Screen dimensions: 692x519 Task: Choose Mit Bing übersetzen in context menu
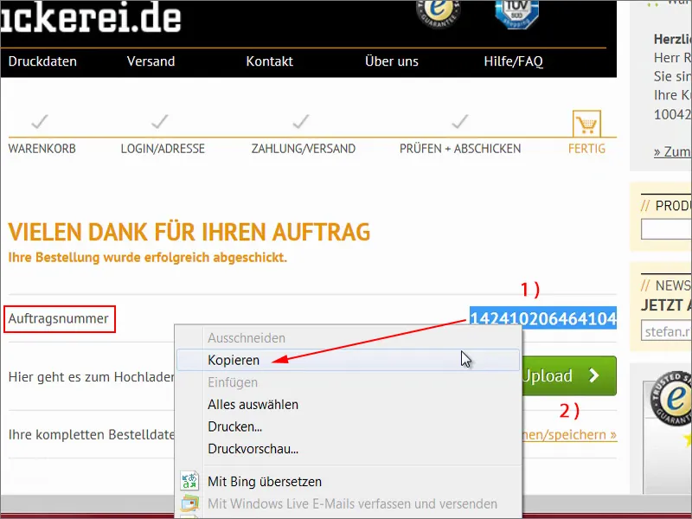click(x=349, y=482)
